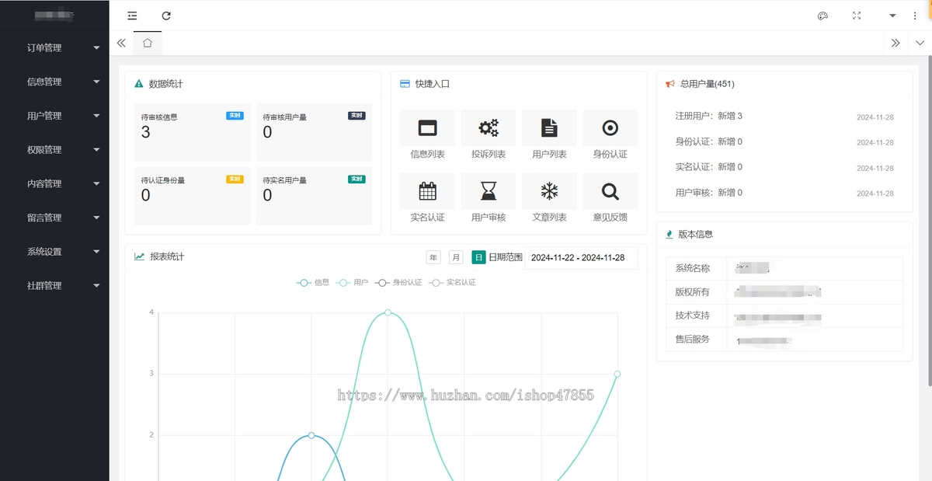Viewport: 932px width, 481px height.
Task: Open the tab actions dropdown chevron
Action: pos(920,44)
